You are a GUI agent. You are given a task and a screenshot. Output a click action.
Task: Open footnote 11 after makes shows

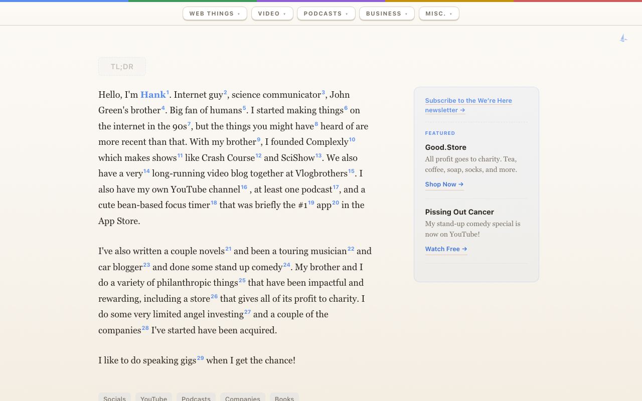click(x=180, y=155)
